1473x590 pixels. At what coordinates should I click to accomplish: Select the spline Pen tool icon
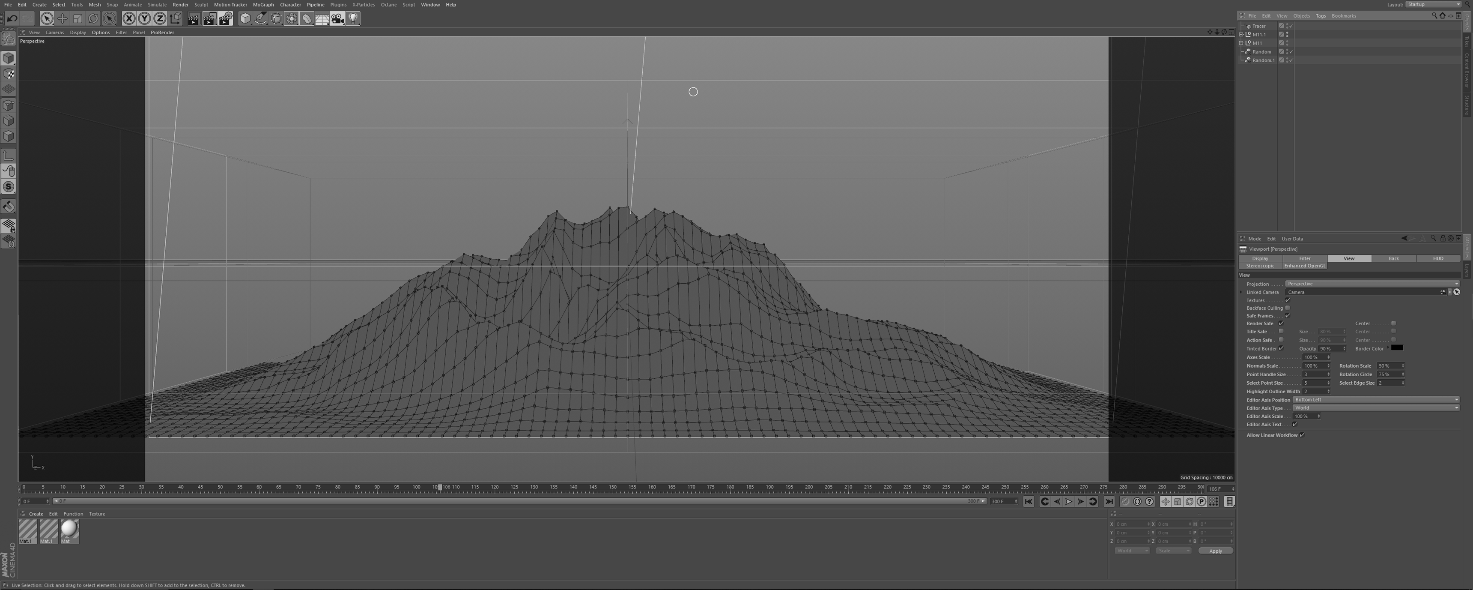(261, 18)
